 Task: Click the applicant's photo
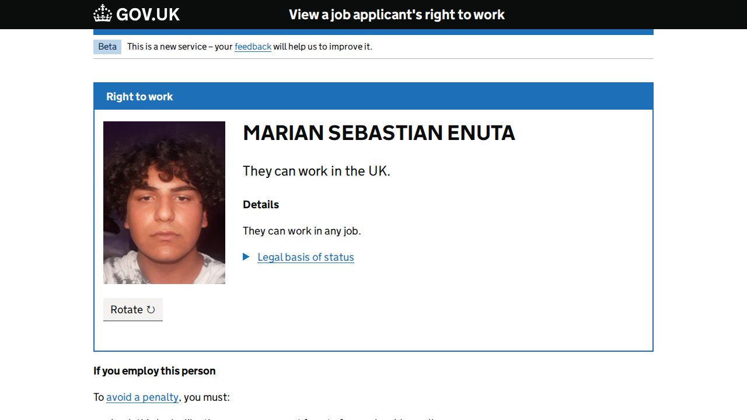pos(164,202)
